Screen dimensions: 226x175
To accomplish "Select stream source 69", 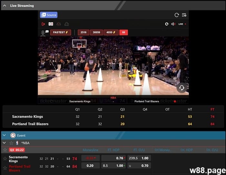I will click(x=124, y=32).
